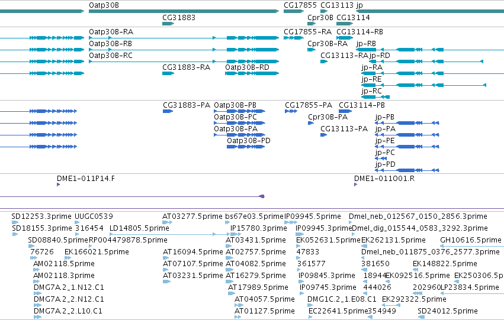Click the EK148822.5prime EST label
This screenshot has height=320, width=504.
click(x=445, y=264)
